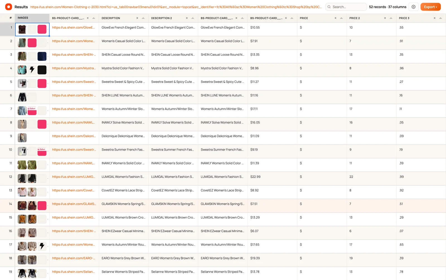Select the pink swatch image in row 8
The image size is (446, 280).
click(42, 124)
